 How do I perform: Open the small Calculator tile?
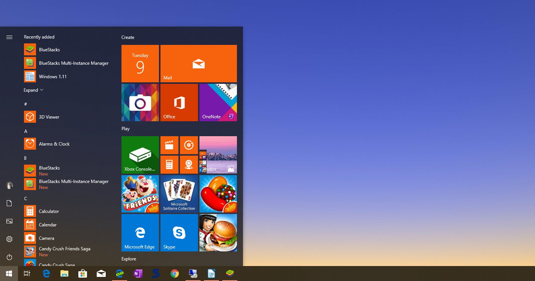pos(169,165)
